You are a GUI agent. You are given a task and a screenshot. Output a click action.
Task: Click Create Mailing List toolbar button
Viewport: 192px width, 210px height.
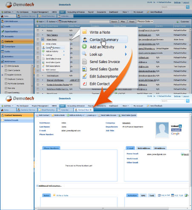pyautogui.click(x=68, y=22)
